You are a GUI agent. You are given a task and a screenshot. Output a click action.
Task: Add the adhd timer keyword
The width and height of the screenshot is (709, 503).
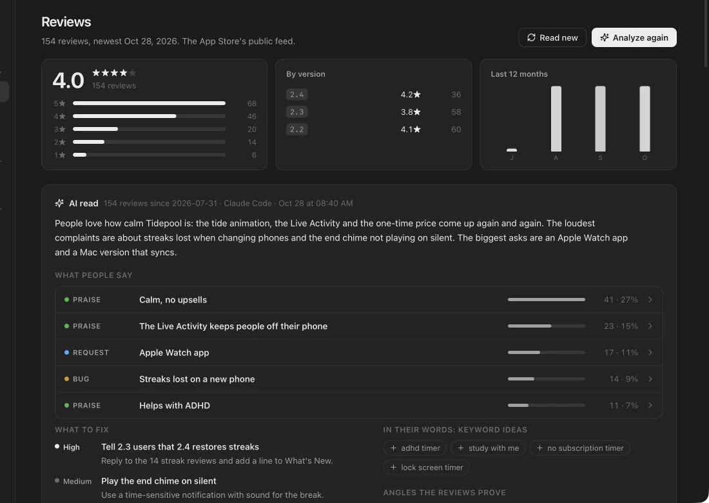coord(414,448)
